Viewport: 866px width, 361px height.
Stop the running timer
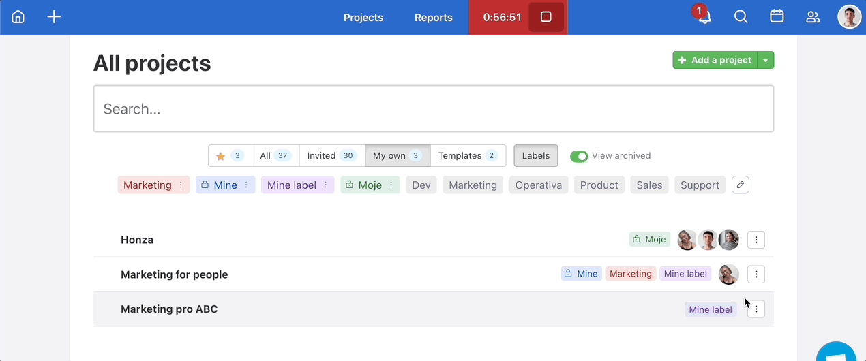[x=546, y=17]
